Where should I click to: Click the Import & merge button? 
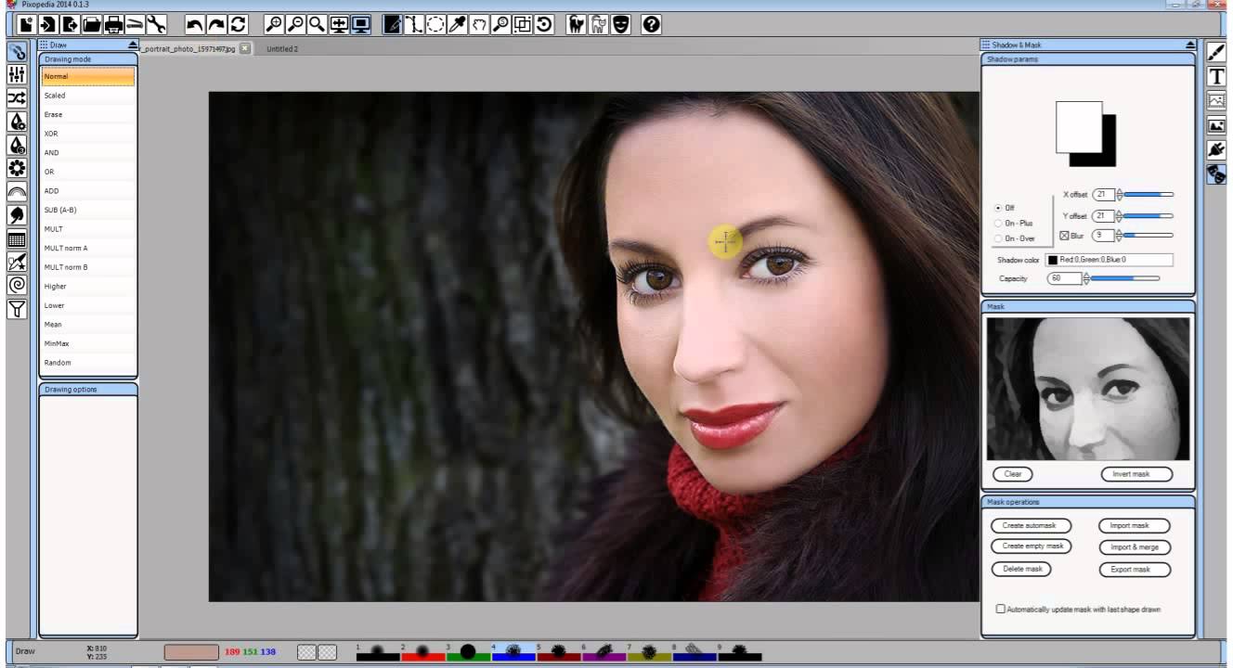click(x=1135, y=547)
